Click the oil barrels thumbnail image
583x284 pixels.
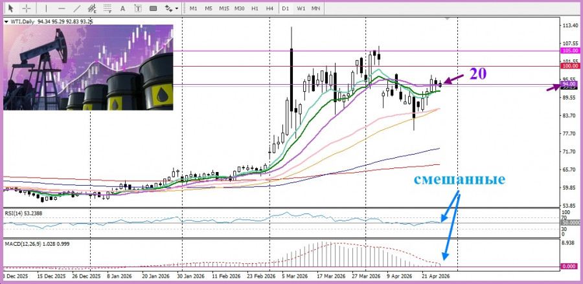tap(88, 67)
